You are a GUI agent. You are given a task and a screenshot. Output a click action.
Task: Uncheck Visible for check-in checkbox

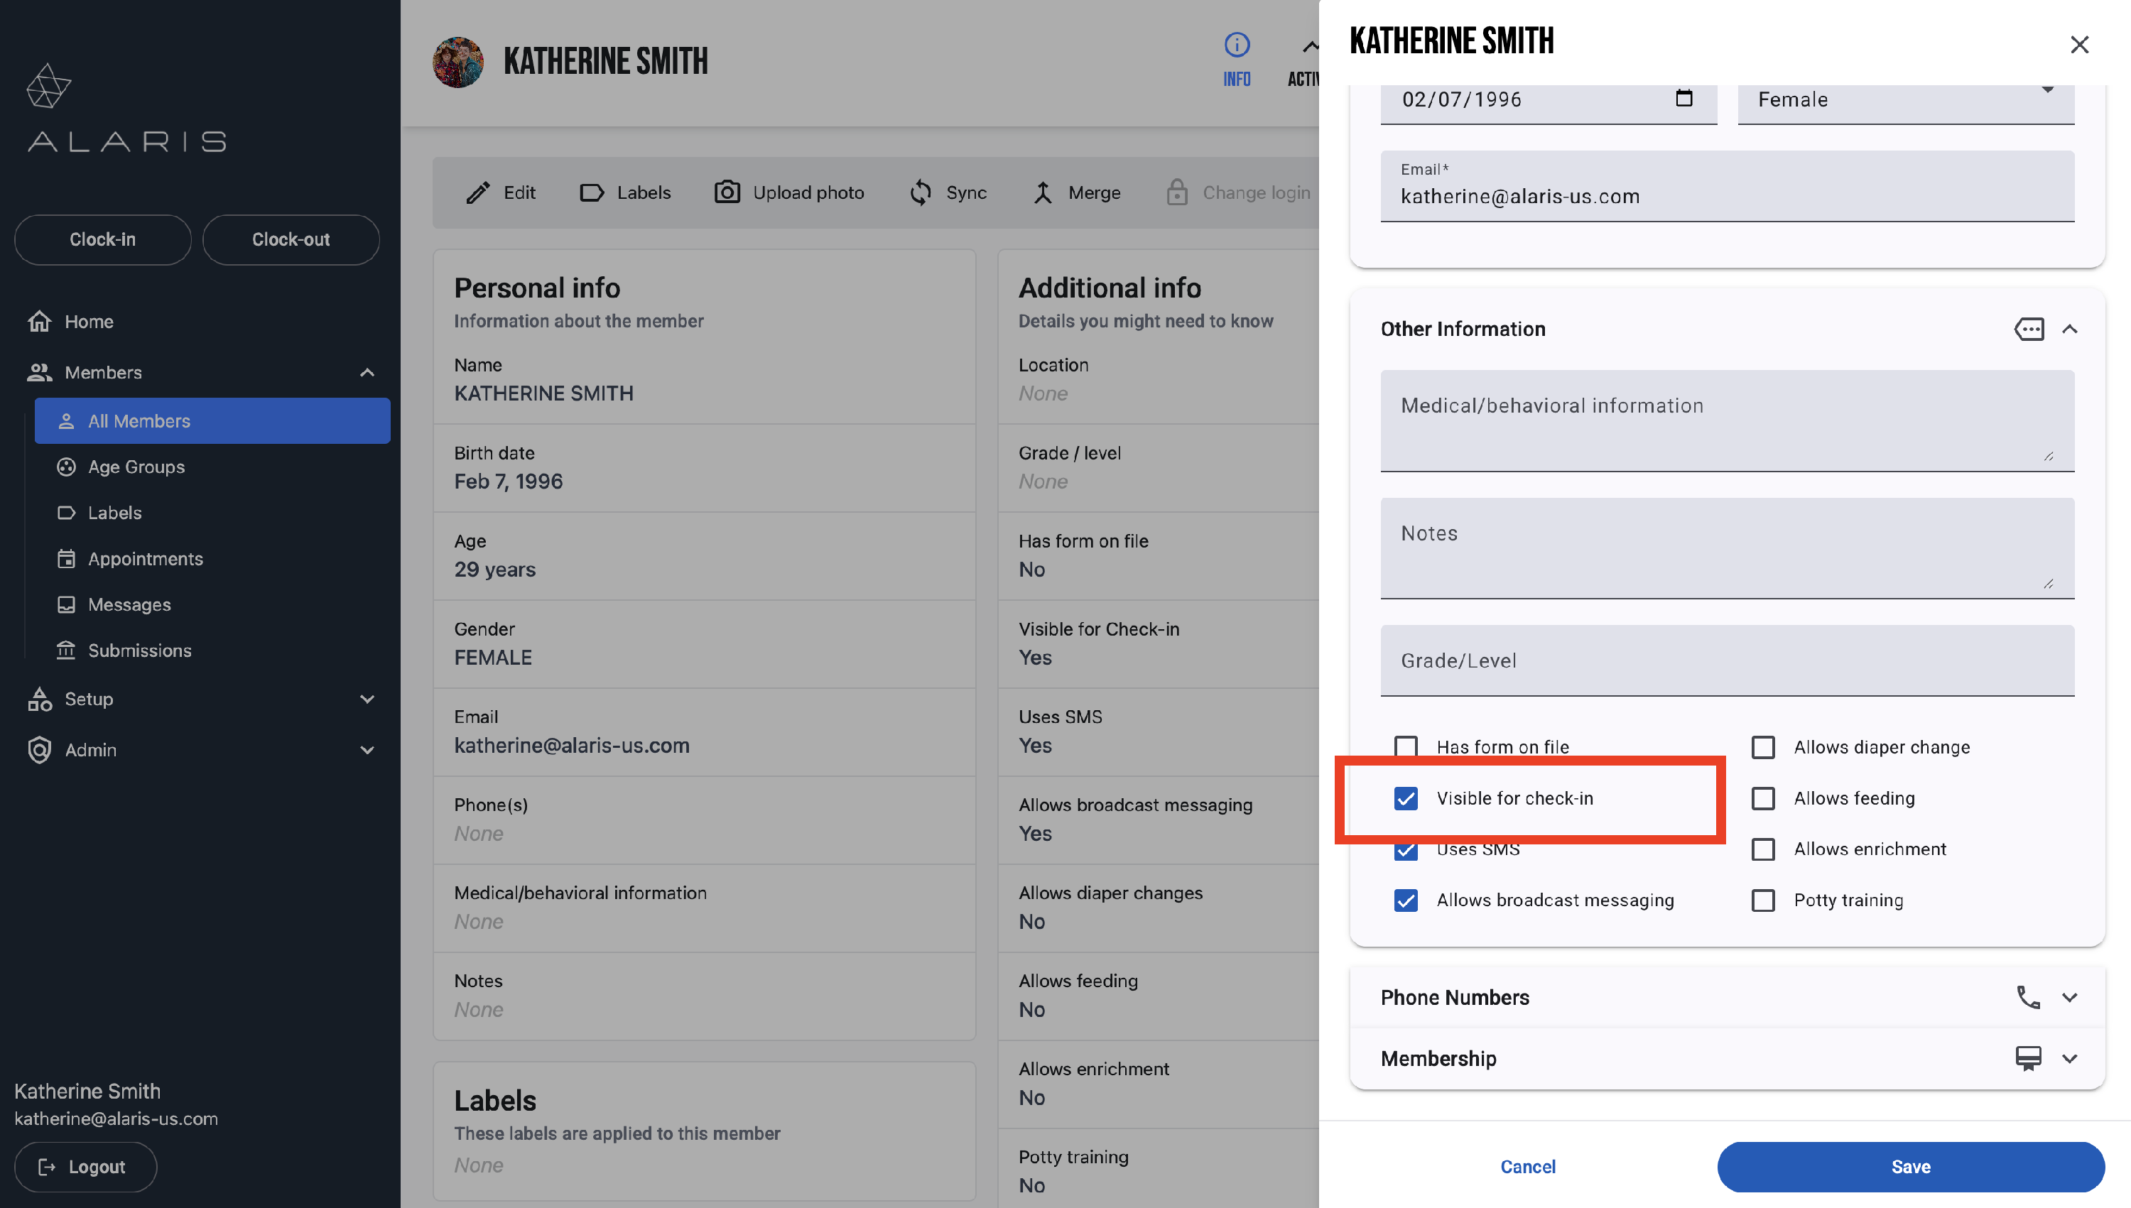click(1406, 798)
